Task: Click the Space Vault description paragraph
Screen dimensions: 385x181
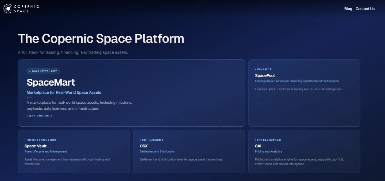Action: [x=67, y=162]
